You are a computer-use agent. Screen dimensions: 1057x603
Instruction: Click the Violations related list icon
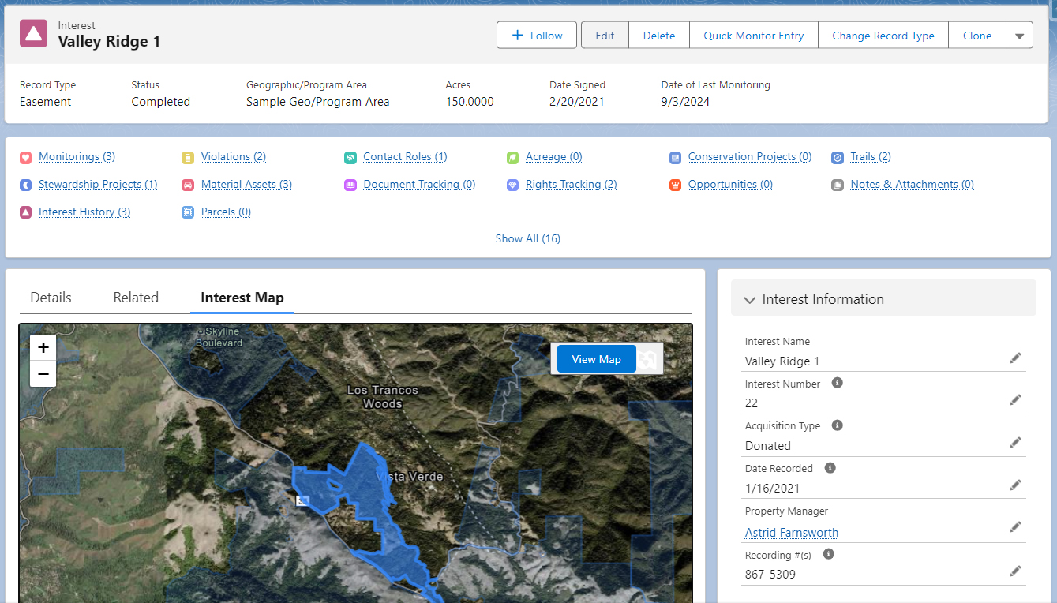pos(188,157)
